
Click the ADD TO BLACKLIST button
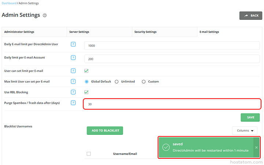pos(105,131)
